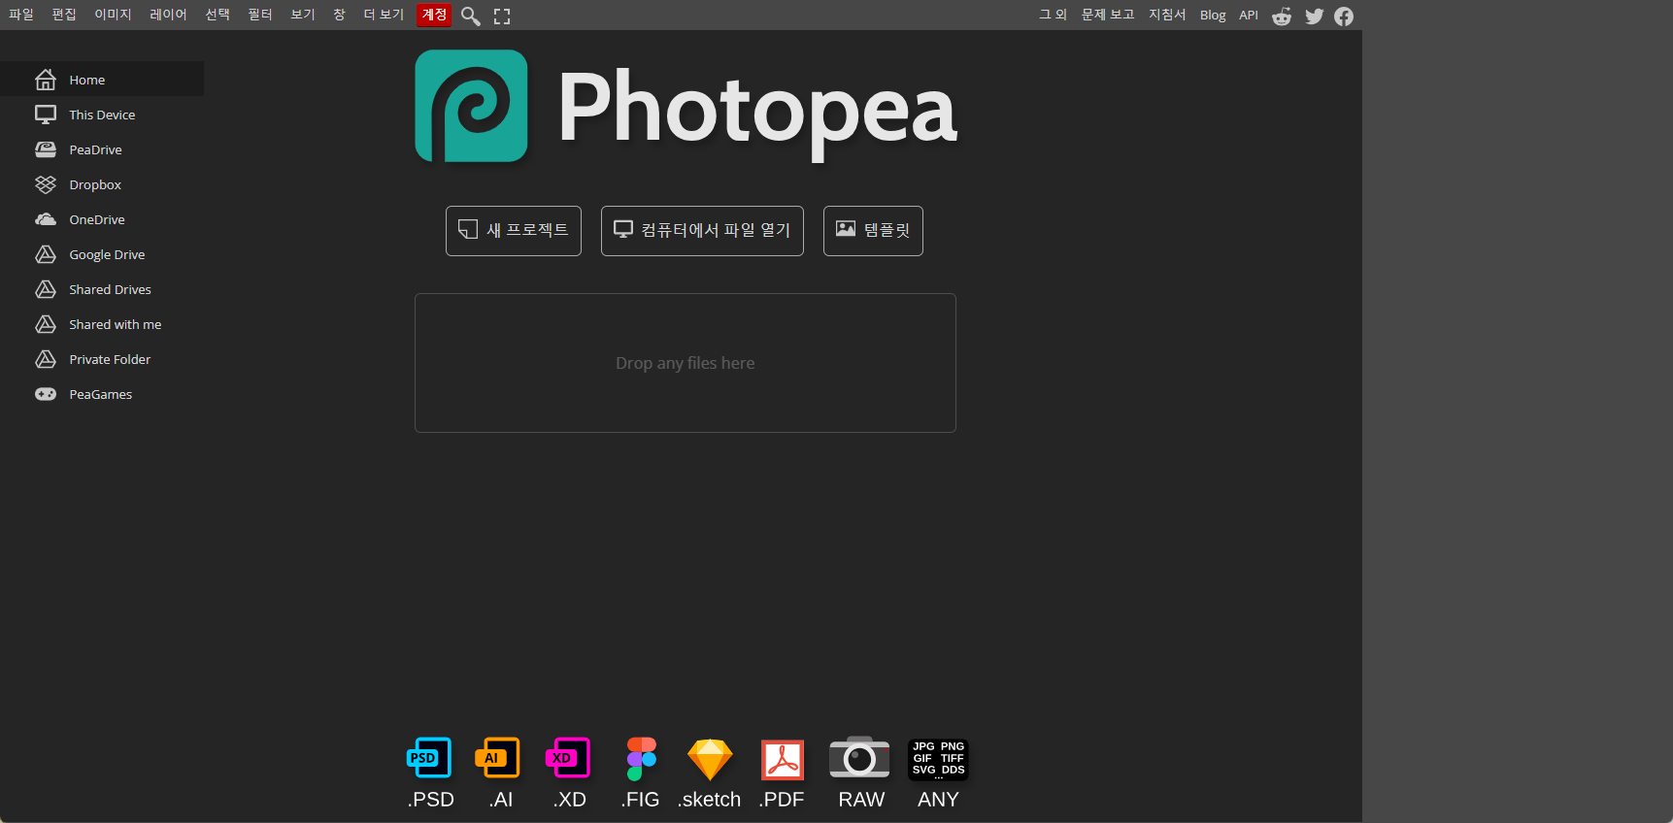Visit the Blog link
The height and width of the screenshot is (823, 1673).
[x=1213, y=16]
